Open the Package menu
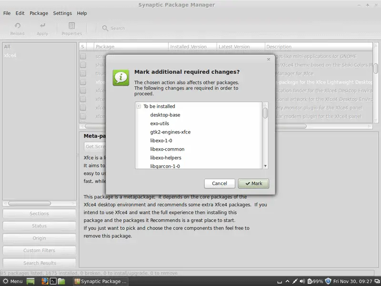381x286 pixels. pyautogui.click(x=39, y=13)
